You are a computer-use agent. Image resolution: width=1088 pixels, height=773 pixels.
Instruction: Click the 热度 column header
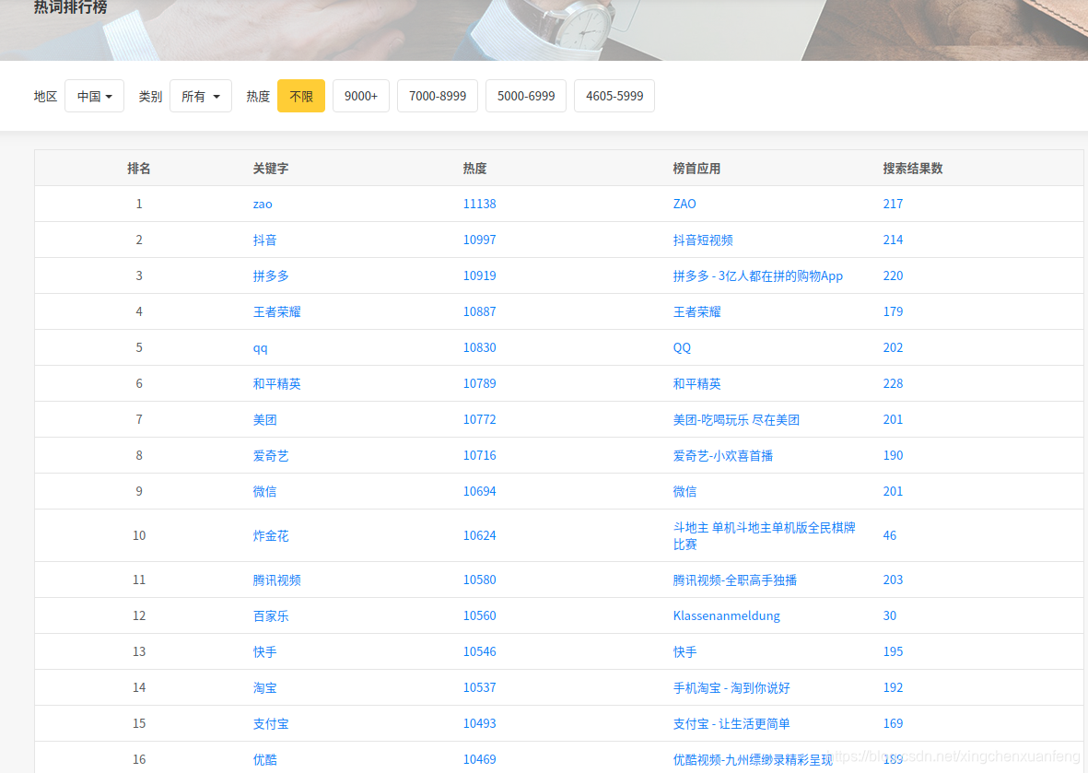pos(474,168)
